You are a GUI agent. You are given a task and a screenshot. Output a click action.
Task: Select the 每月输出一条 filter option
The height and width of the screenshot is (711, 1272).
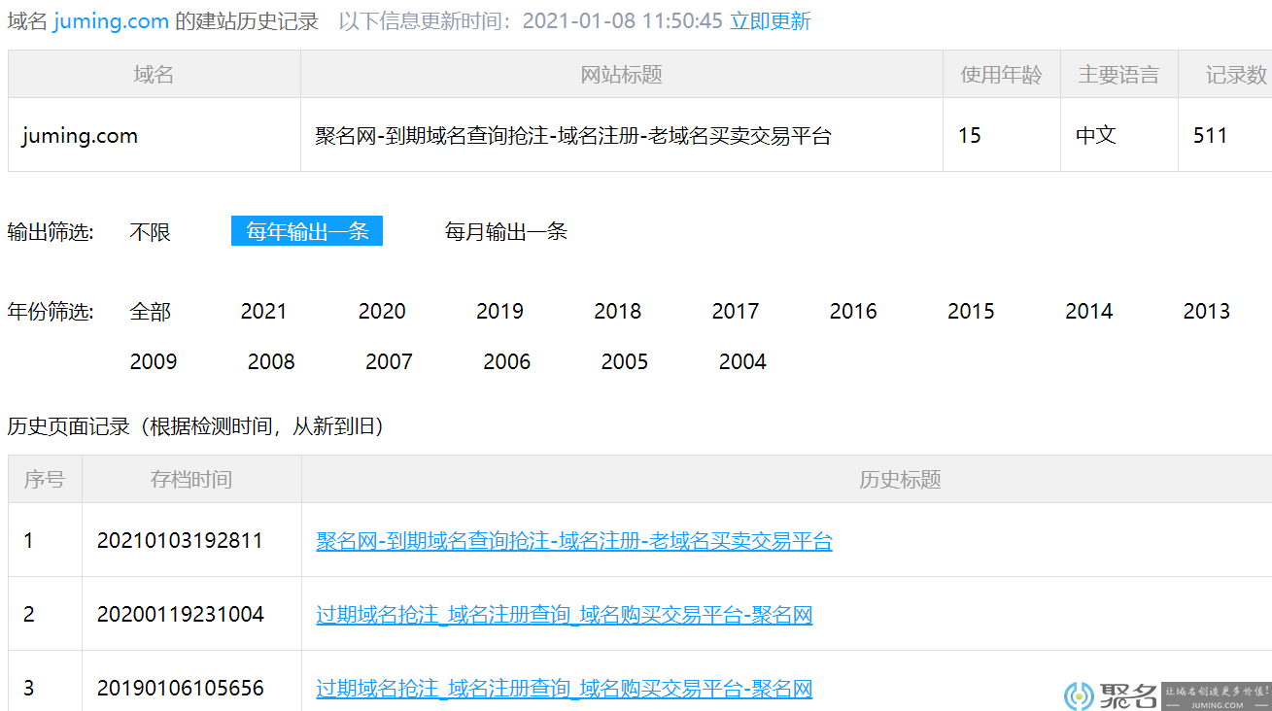(x=506, y=231)
